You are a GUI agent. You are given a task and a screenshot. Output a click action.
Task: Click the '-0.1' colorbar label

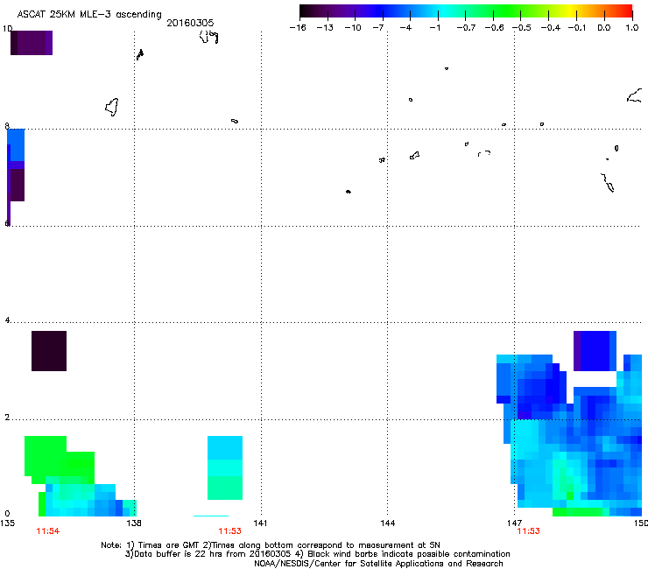(x=577, y=28)
